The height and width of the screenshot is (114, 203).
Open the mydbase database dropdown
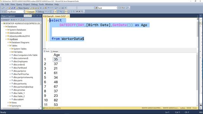coord(23,12)
